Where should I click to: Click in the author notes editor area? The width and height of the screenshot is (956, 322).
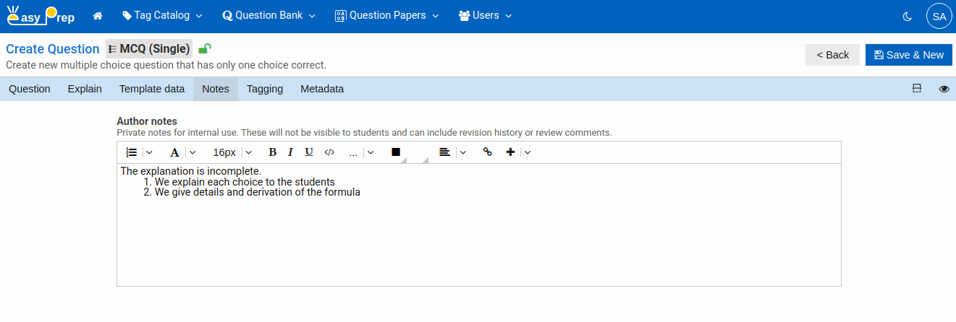click(479, 225)
